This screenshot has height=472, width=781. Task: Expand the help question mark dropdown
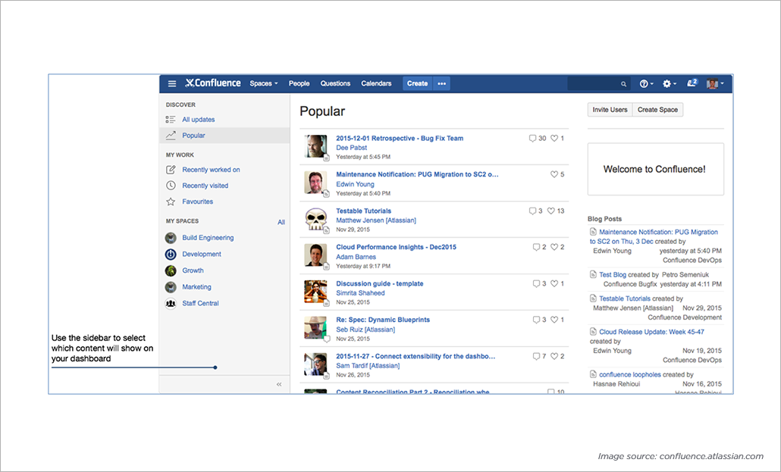(645, 83)
